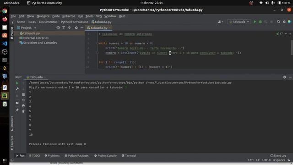Open inspections widget showing 17
The image size is (293, 165).
click(280, 33)
